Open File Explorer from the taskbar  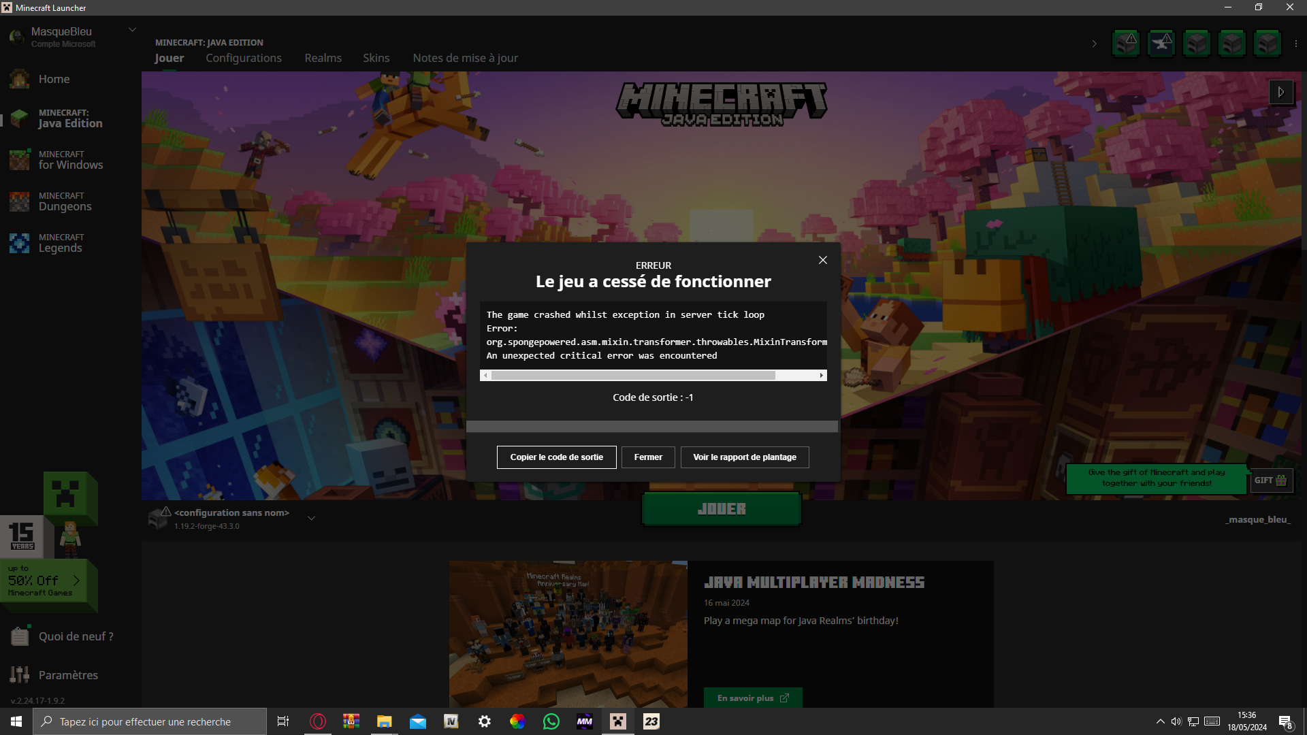pyautogui.click(x=385, y=721)
